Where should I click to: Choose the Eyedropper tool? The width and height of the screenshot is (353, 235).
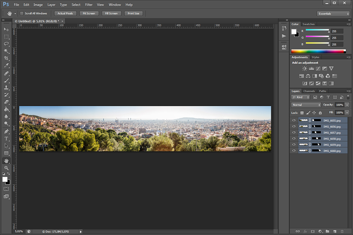point(6,66)
